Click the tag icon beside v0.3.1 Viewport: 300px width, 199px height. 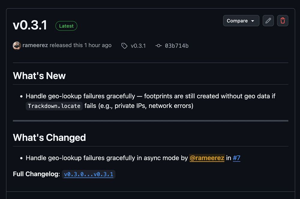(124, 46)
